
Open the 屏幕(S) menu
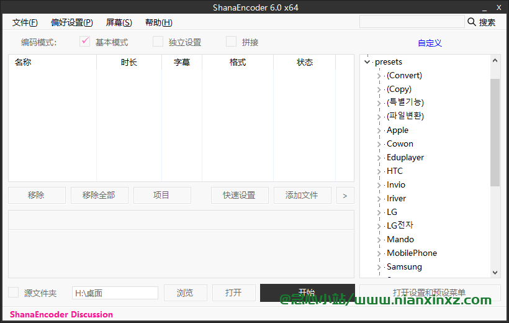point(119,22)
